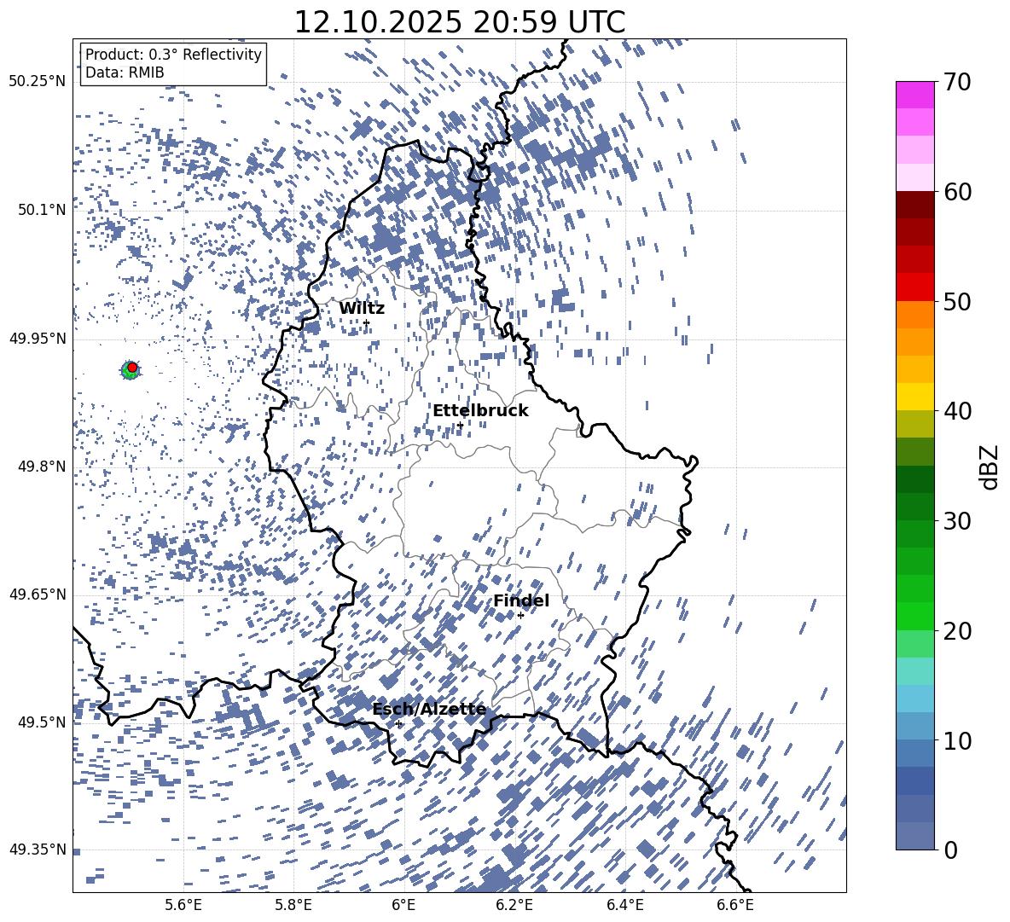1010x922 pixels.
Task: Click the 30 colorbar tick label
Action: coord(957,521)
